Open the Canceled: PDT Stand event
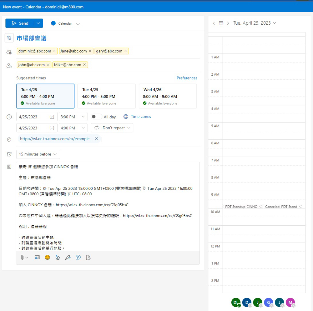This screenshot has height=311, width=313. (284, 207)
